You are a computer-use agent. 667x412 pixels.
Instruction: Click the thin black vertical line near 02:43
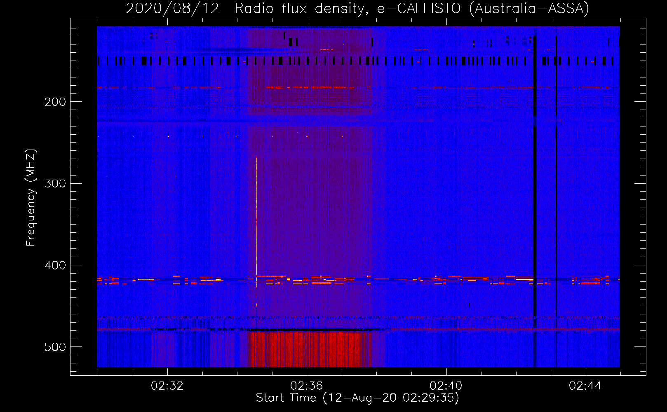[x=556, y=206]
